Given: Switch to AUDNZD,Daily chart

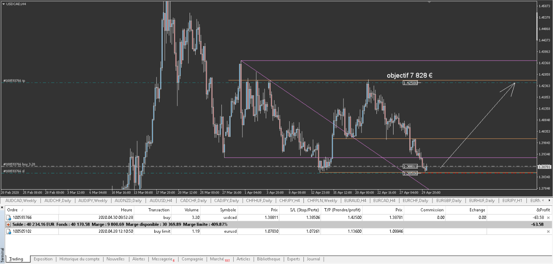Looking at the screenshot, I should [x=128, y=201].
